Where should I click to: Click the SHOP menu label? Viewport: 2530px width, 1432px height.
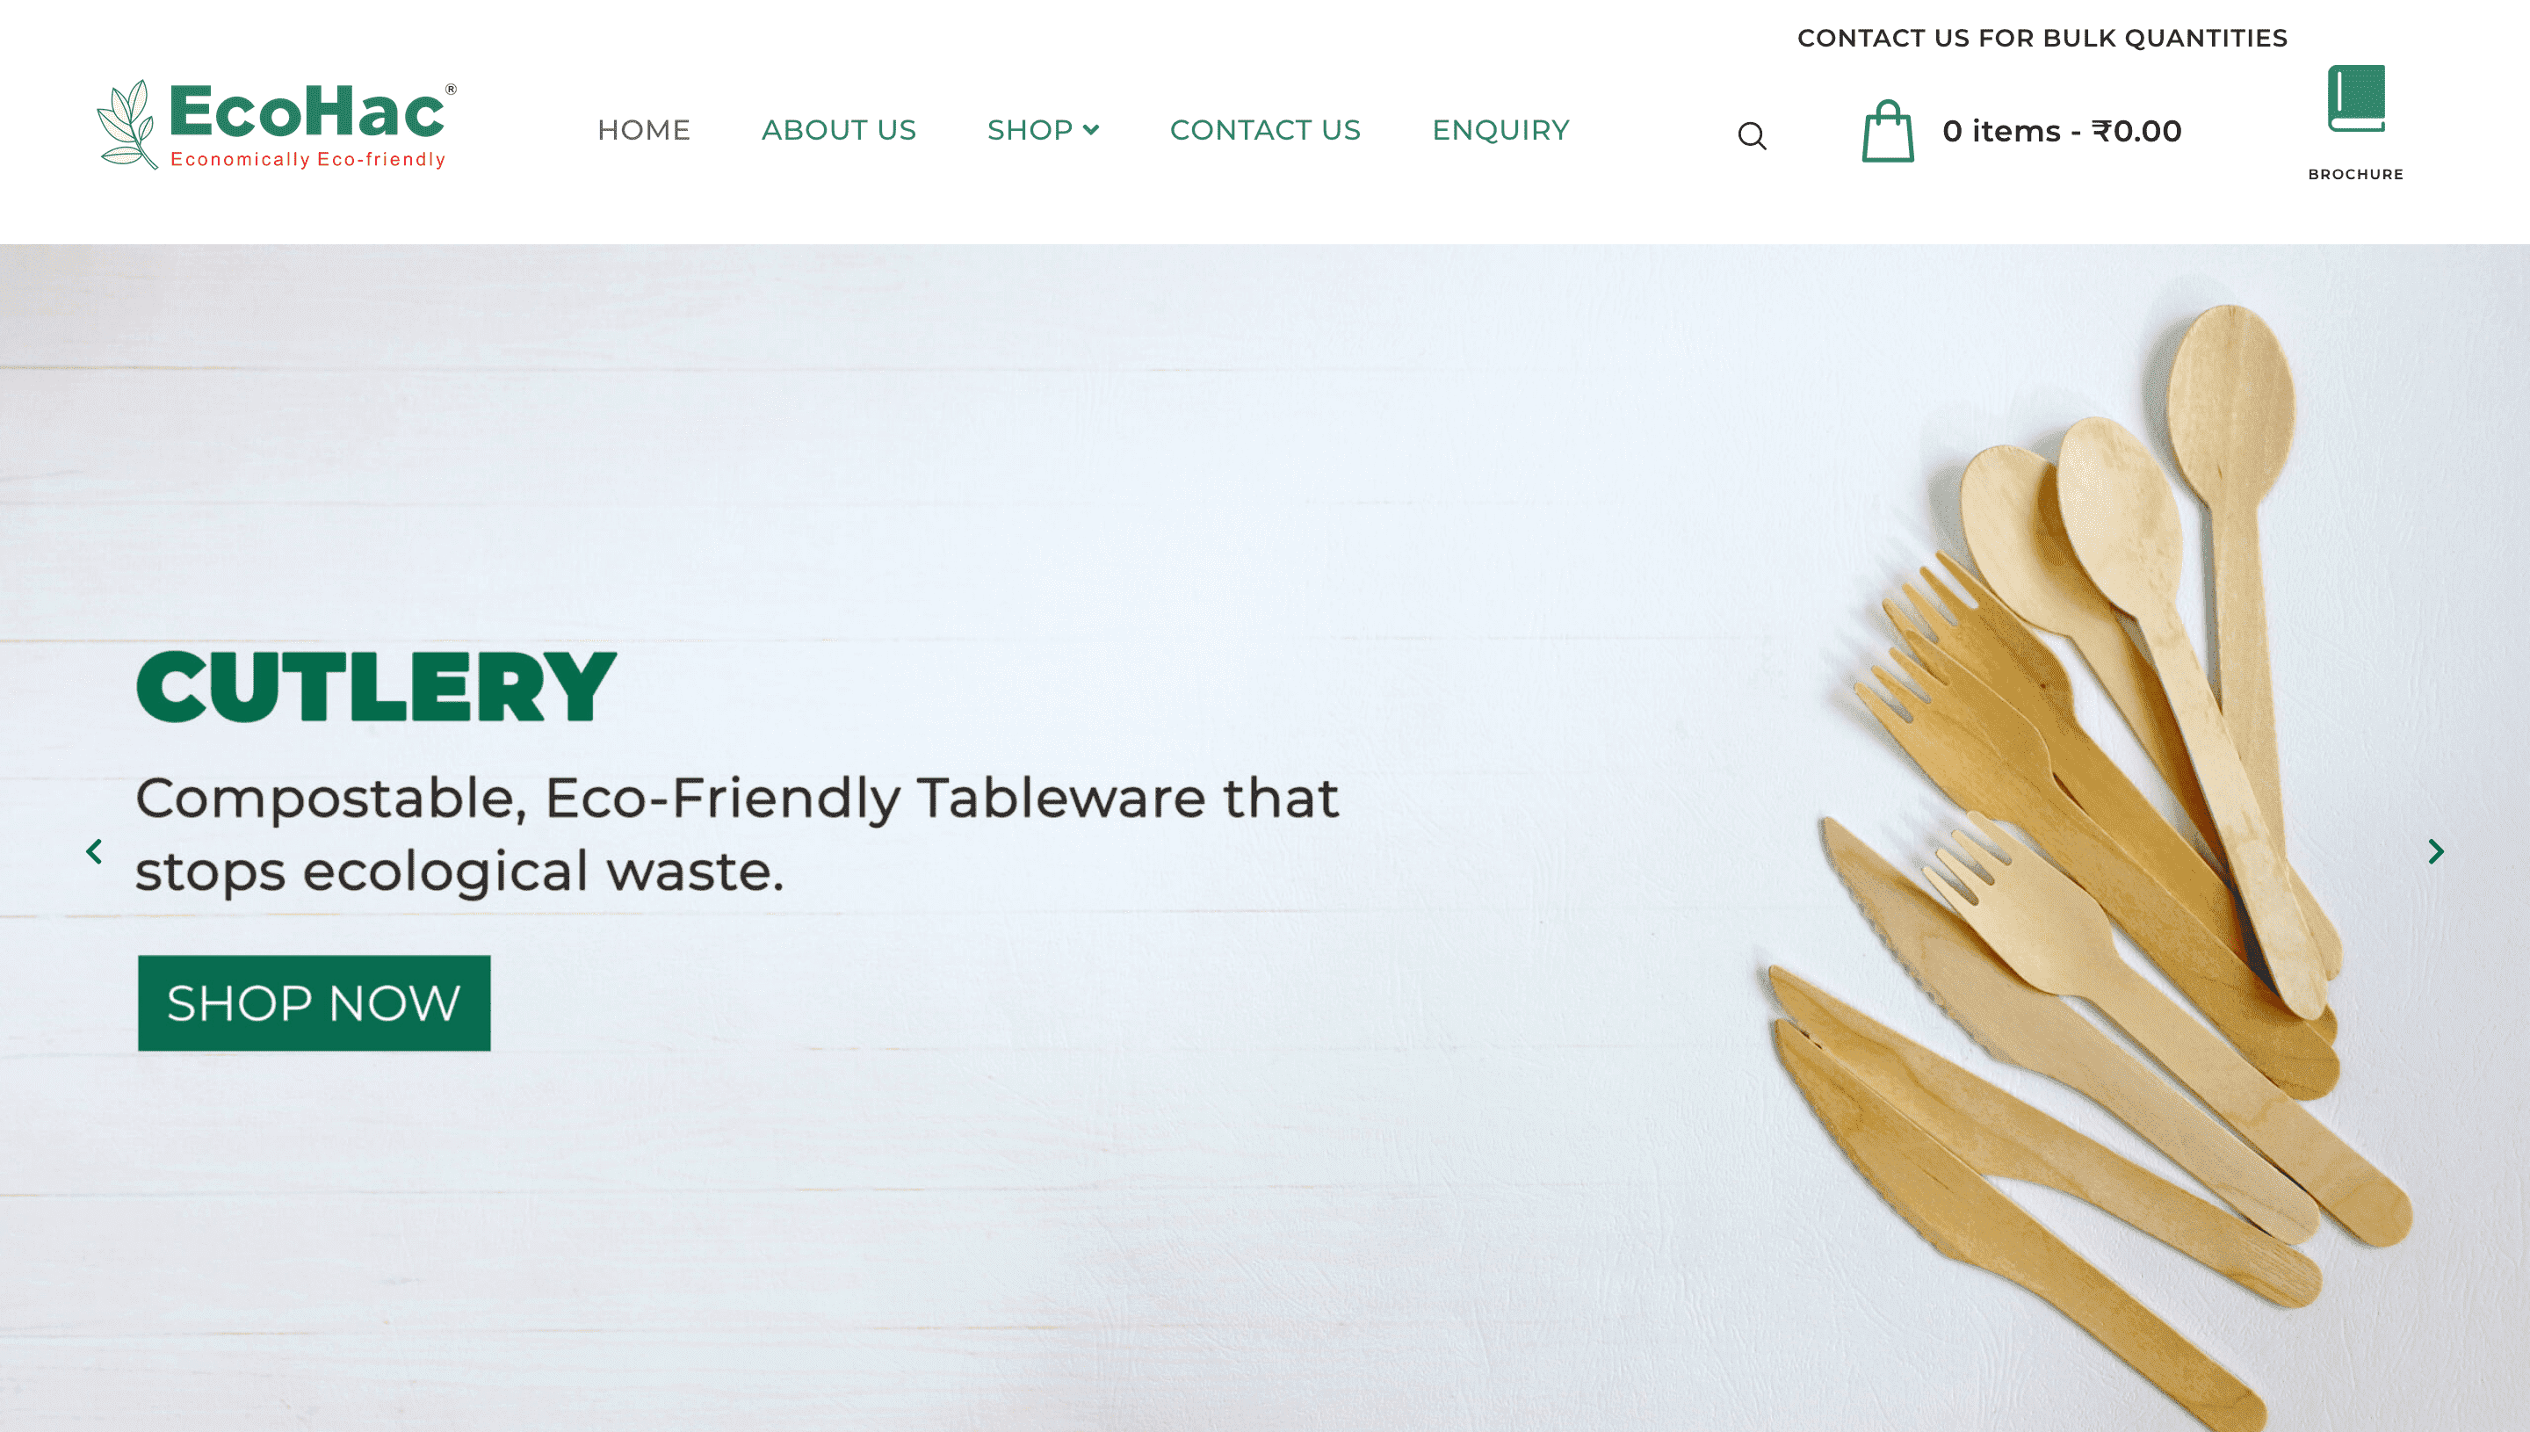(1030, 130)
